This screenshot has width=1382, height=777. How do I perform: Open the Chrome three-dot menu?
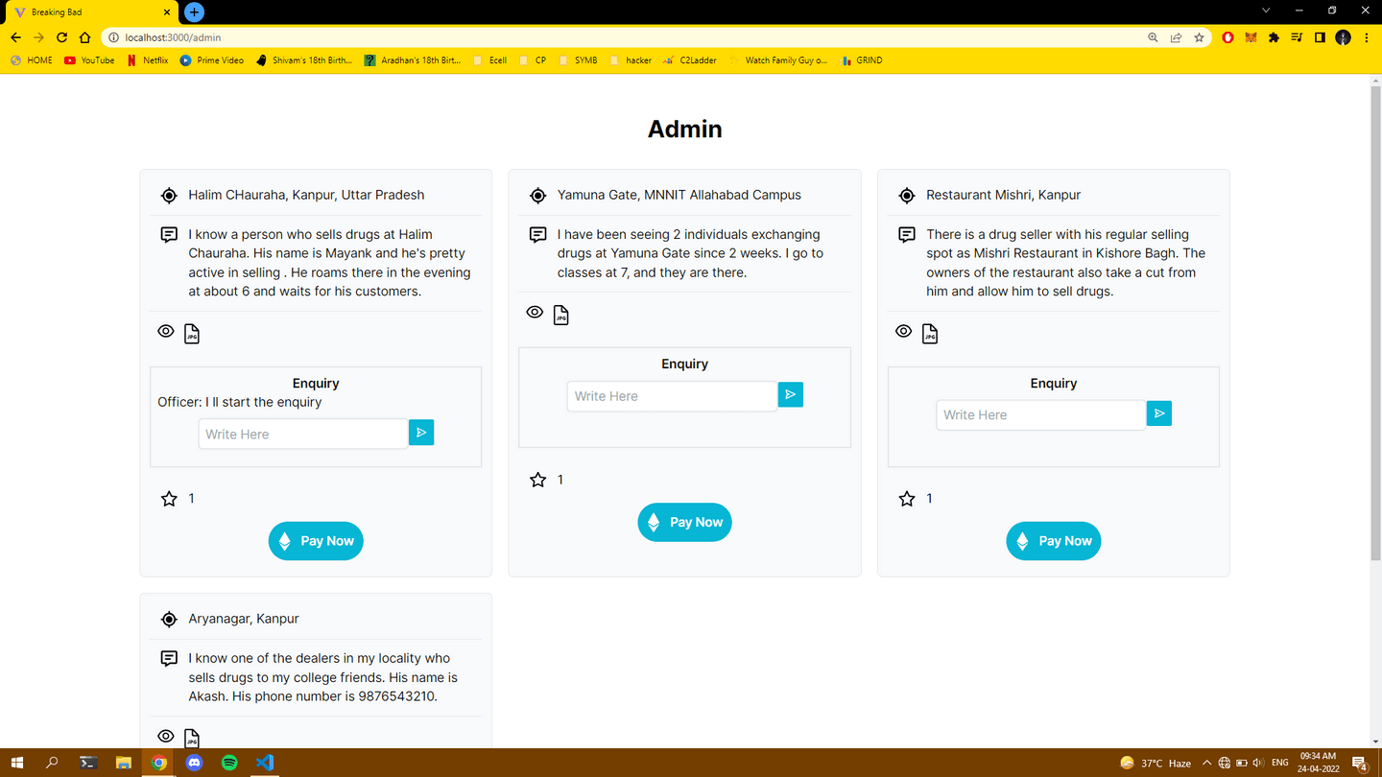click(x=1366, y=37)
